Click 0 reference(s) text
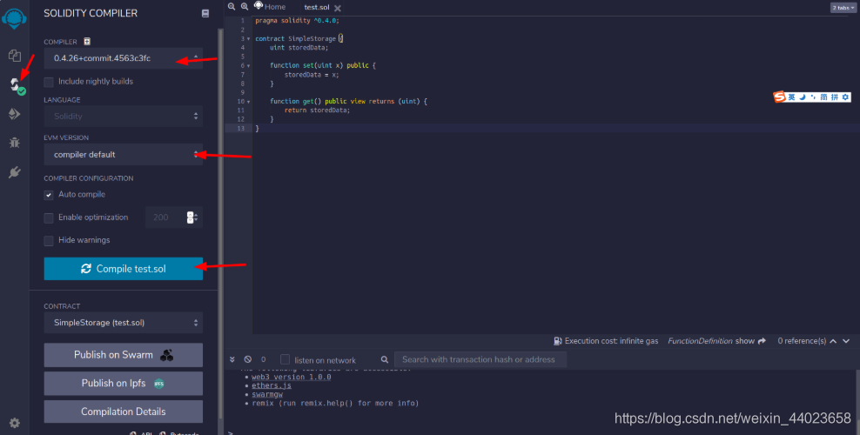This screenshot has width=860, height=435. pos(802,341)
